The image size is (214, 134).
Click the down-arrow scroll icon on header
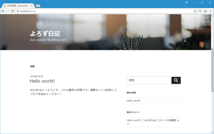click(185, 41)
